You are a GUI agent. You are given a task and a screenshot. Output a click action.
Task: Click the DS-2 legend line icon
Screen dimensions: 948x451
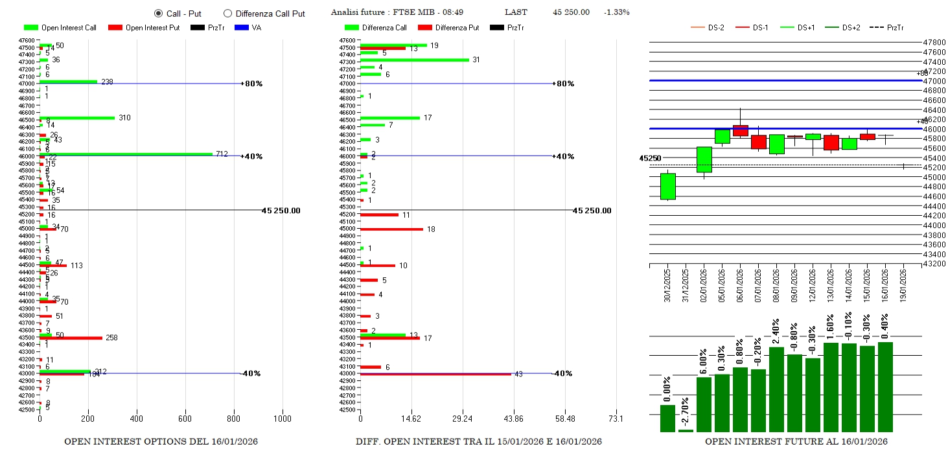tap(698, 28)
